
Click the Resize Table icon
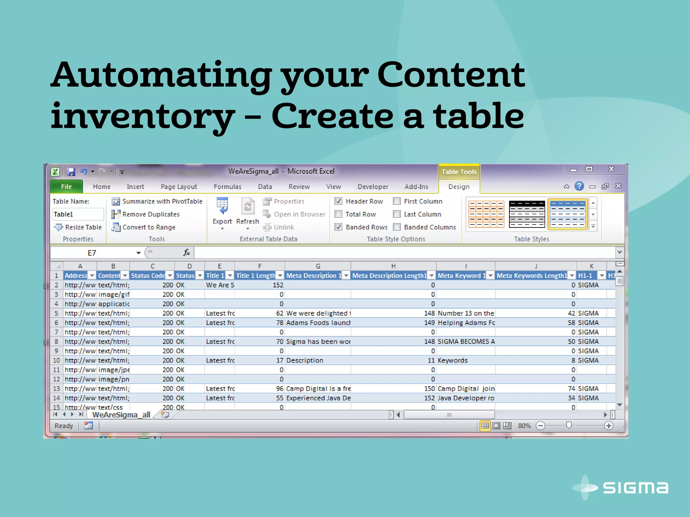(x=59, y=228)
